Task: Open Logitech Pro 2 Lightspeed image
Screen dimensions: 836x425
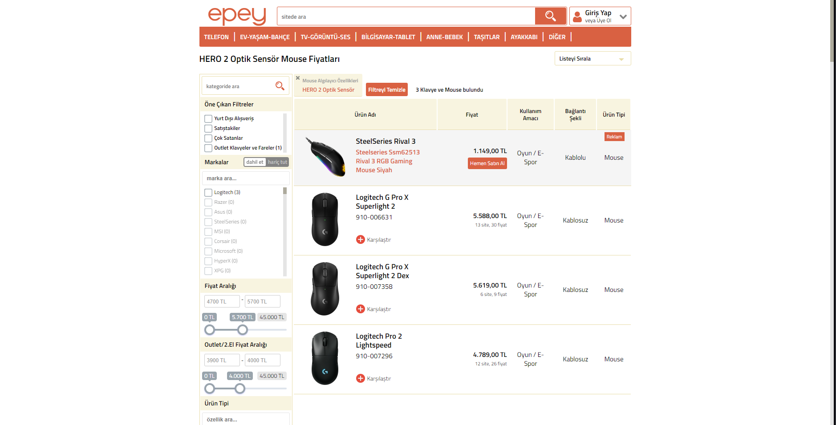Action: (x=325, y=358)
